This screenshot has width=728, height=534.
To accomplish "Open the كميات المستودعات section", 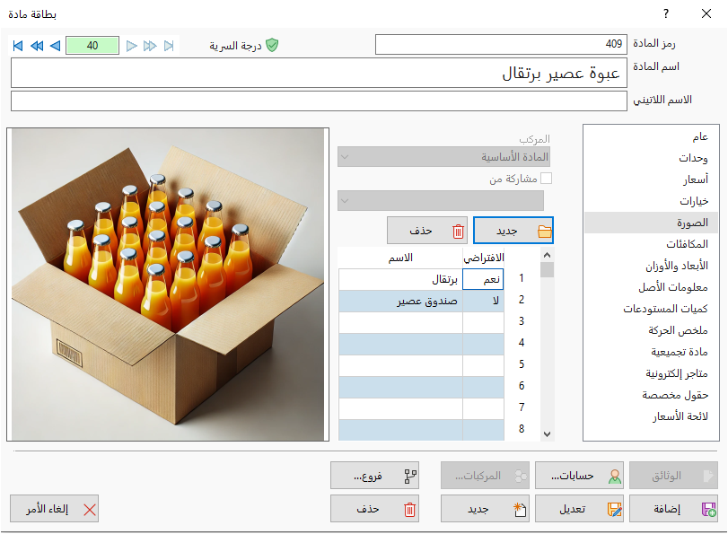I will tap(652, 309).
